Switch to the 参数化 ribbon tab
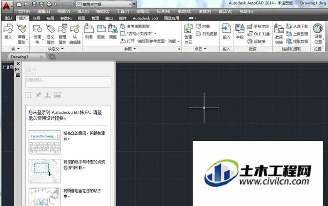The height and width of the screenshot is (206, 328). tap(66, 18)
